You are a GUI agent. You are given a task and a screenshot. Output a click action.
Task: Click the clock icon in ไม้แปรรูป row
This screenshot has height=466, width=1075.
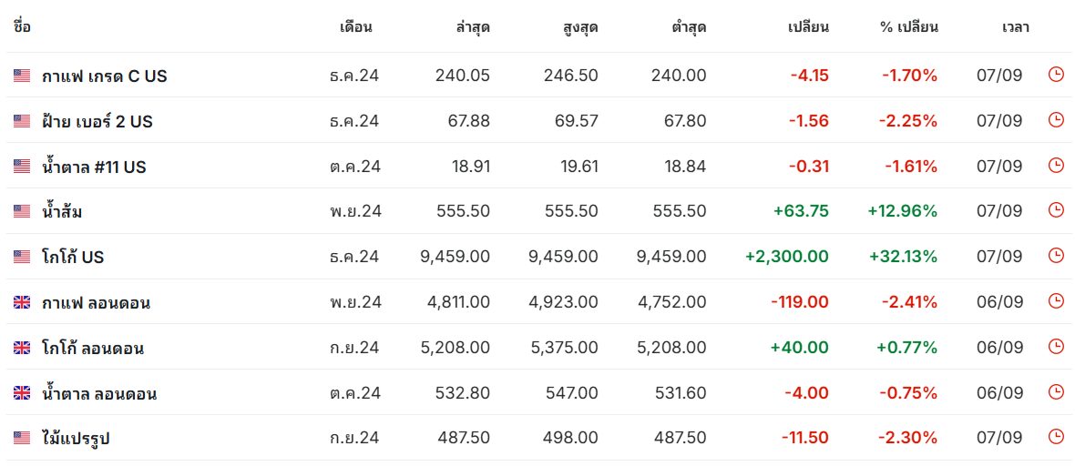[x=1056, y=437]
